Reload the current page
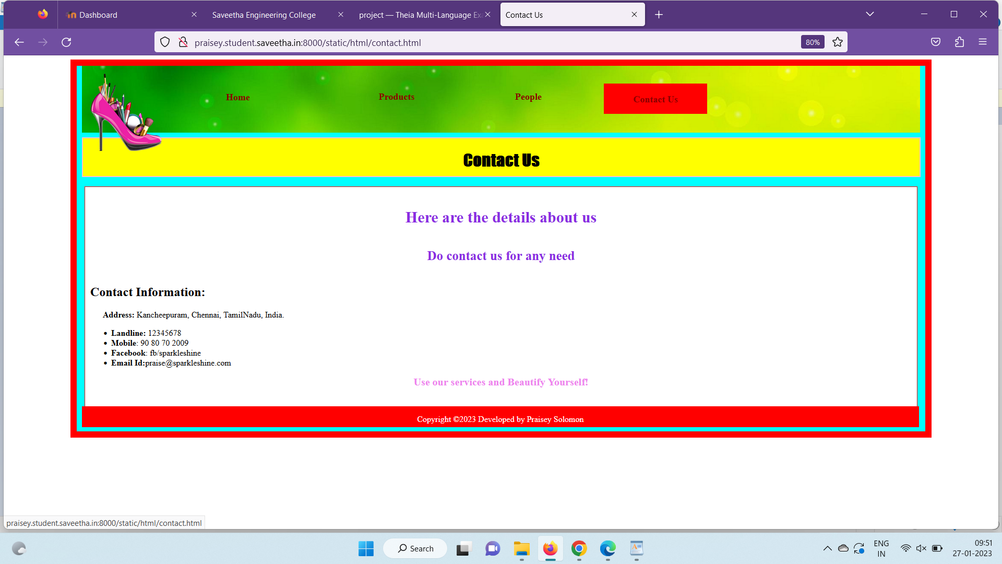The height and width of the screenshot is (564, 1002). coord(66,42)
